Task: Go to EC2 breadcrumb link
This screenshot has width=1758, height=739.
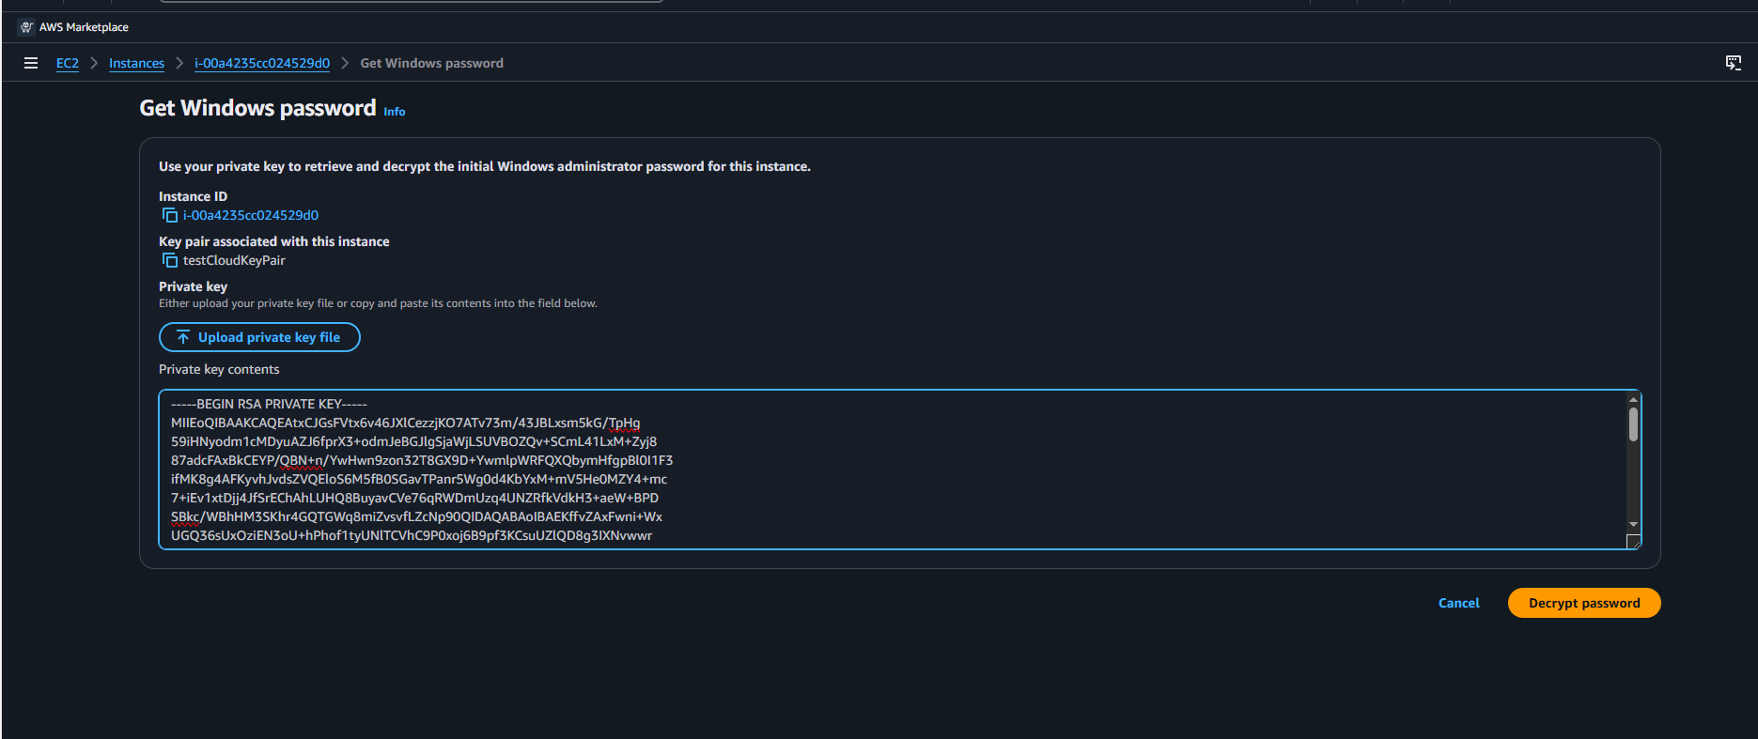Action: point(68,63)
